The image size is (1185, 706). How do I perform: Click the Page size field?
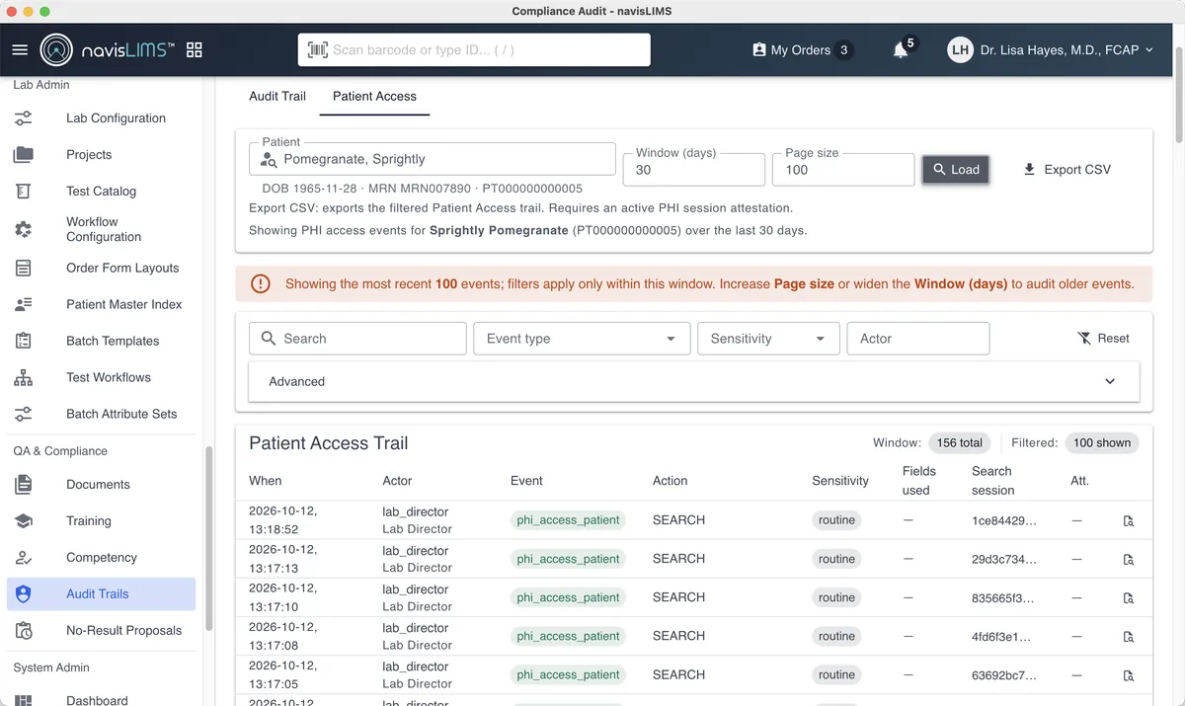click(843, 170)
